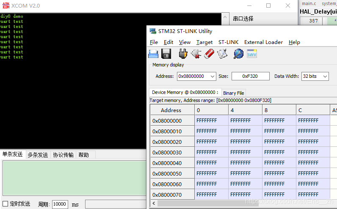Image resolution: width=337 pixels, height=209 pixels.
Task: Select the 单条发送 tab
Action: pyautogui.click(x=12, y=154)
